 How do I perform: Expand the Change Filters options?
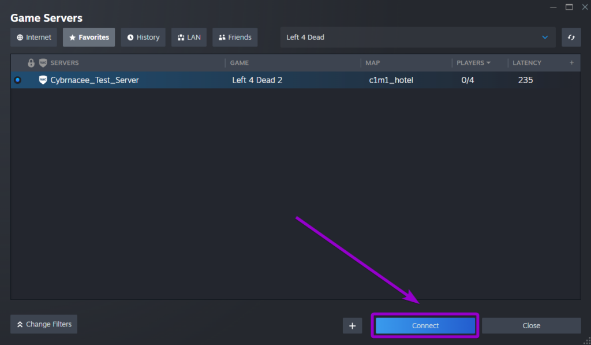pyautogui.click(x=43, y=324)
